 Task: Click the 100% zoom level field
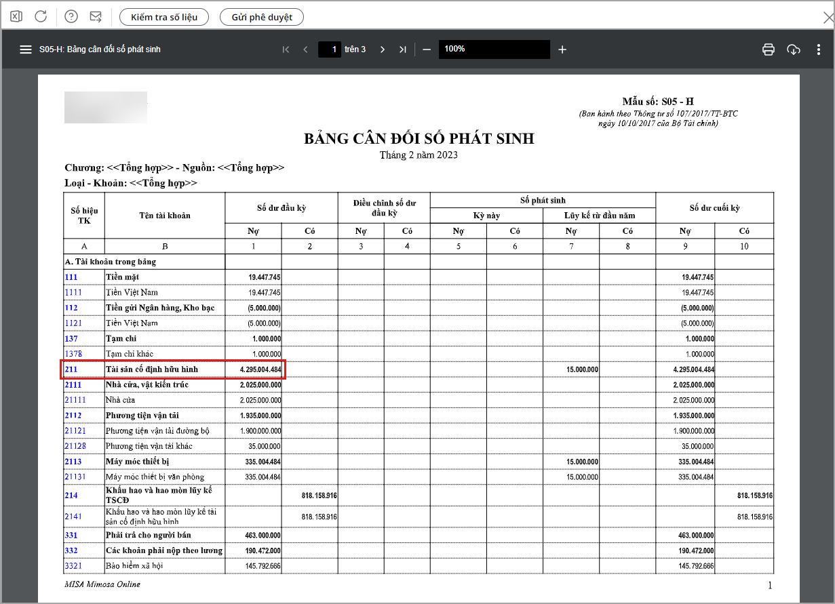(494, 49)
